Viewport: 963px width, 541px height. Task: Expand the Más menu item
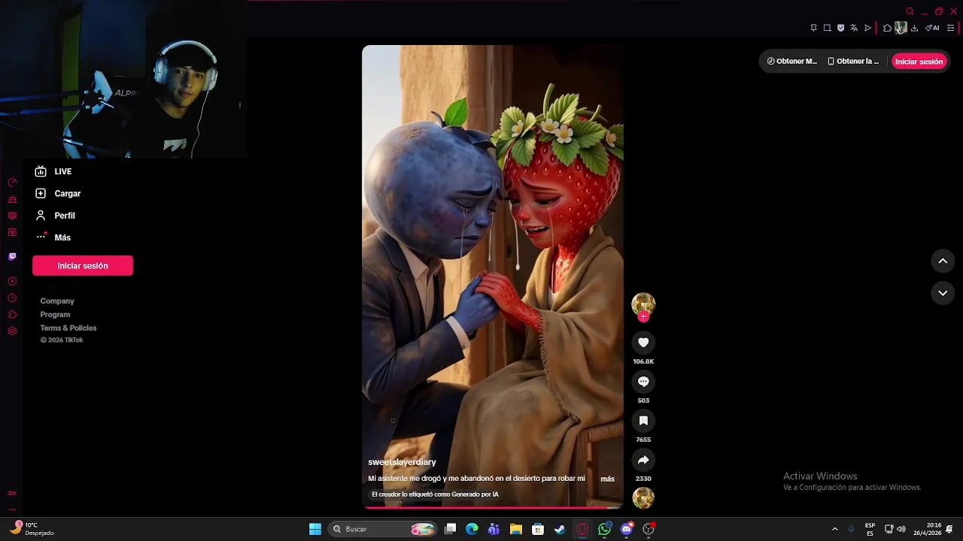click(x=53, y=237)
